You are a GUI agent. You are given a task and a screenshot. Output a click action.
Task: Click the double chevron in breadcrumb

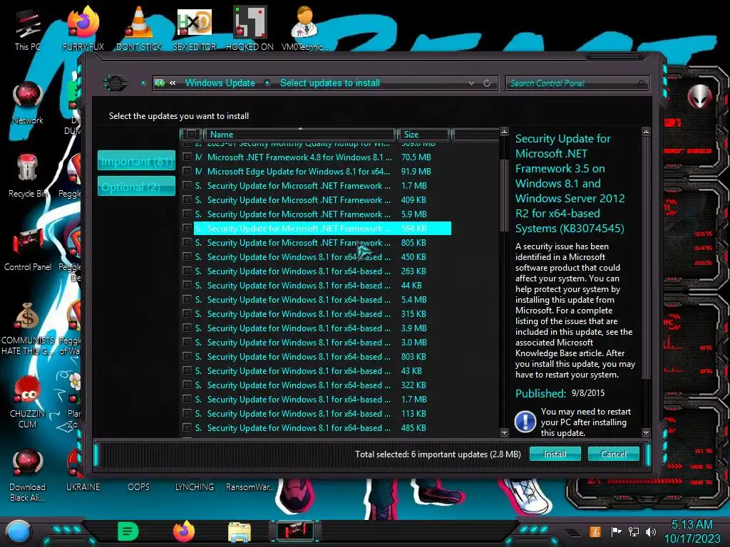point(173,83)
